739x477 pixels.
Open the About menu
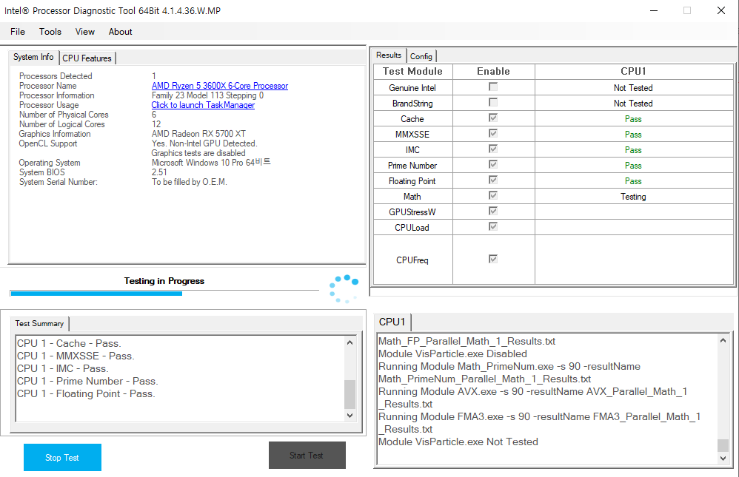click(120, 32)
